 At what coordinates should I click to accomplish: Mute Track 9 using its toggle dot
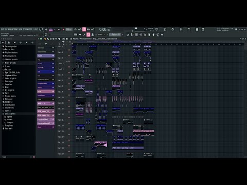click(69, 95)
